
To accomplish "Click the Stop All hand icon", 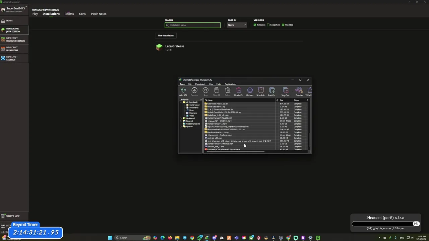I will 217,92.
